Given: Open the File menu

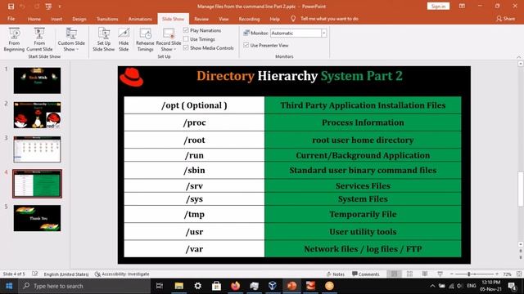Looking at the screenshot, I should (x=11, y=19).
